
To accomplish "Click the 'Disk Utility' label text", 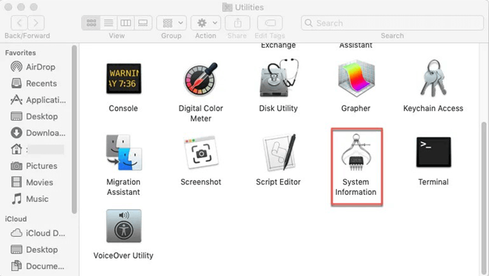I will pos(279,108).
